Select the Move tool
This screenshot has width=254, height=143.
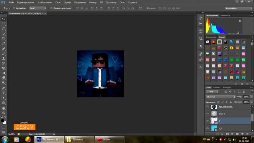(x=4, y=19)
